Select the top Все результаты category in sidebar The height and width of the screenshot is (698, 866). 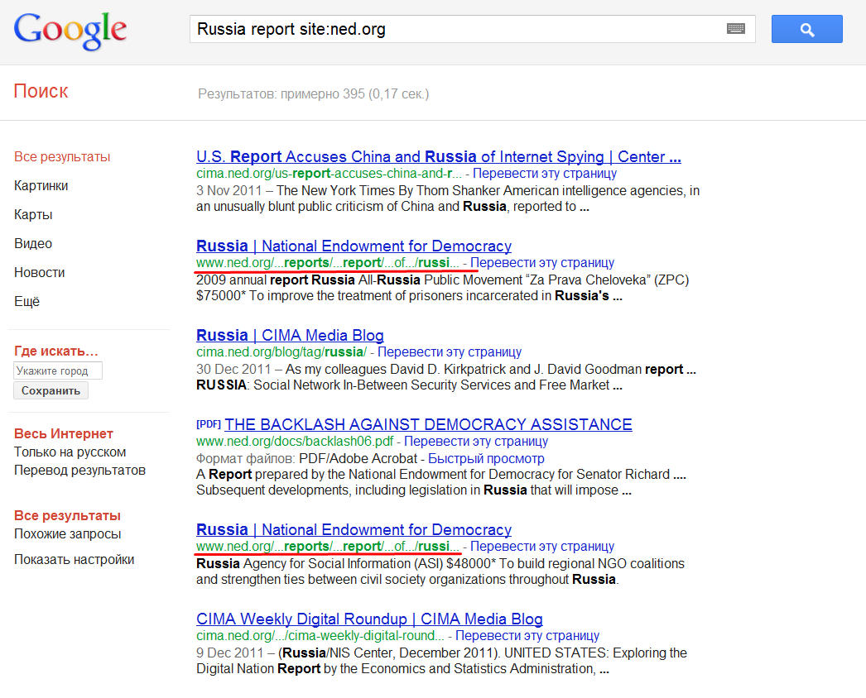click(62, 156)
